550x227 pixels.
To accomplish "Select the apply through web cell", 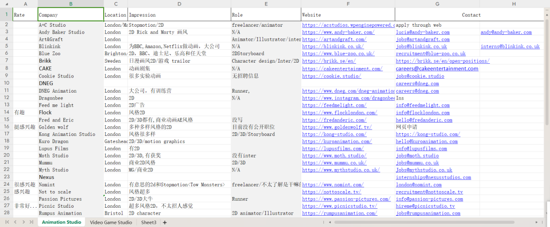I will [x=437, y=25].
